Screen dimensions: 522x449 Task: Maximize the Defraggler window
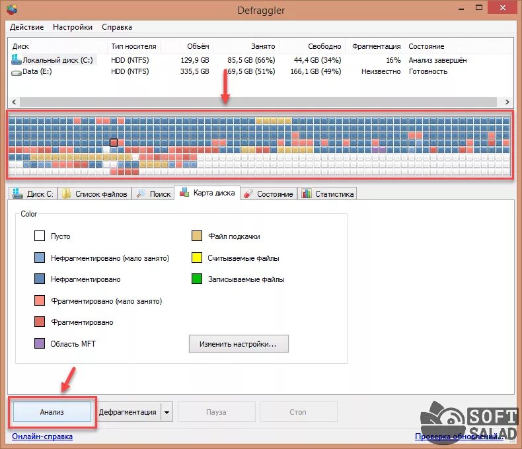[479, 8]
